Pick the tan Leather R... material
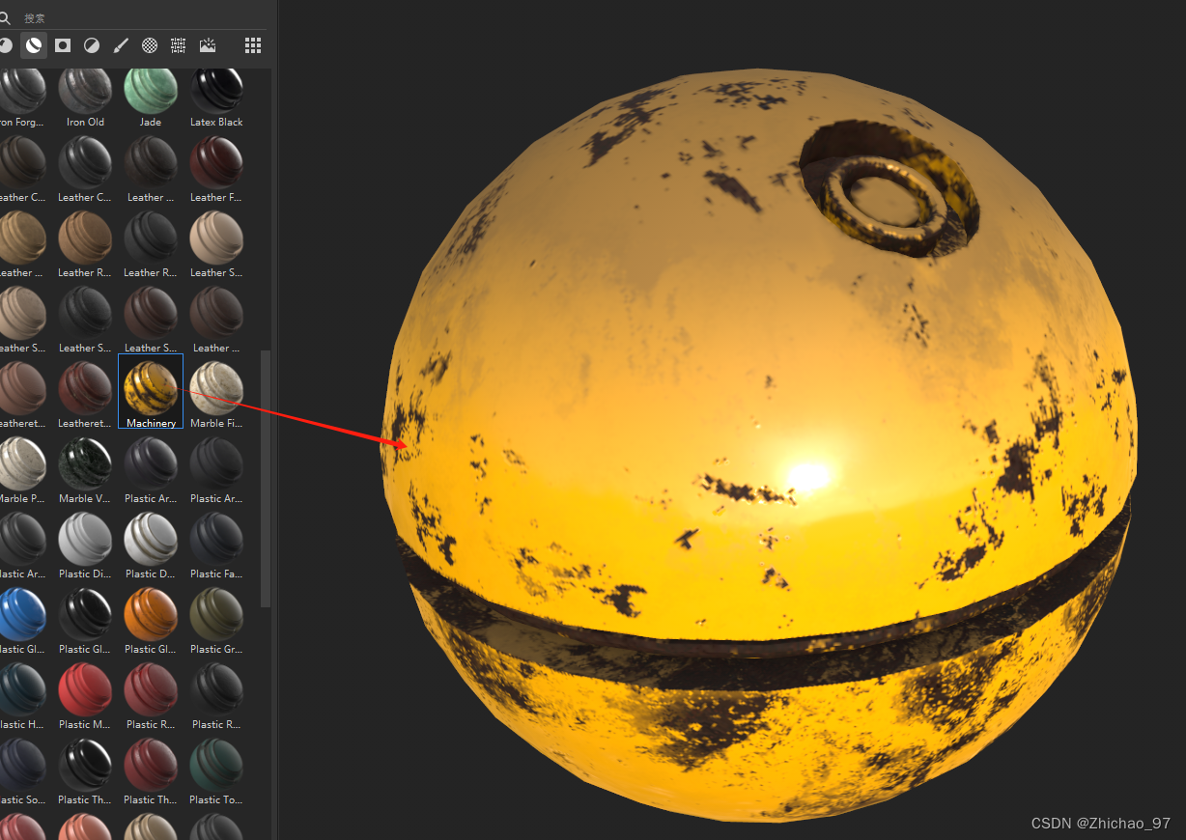The width and height of the screenshot is (1186, 840). pos(85,245)
